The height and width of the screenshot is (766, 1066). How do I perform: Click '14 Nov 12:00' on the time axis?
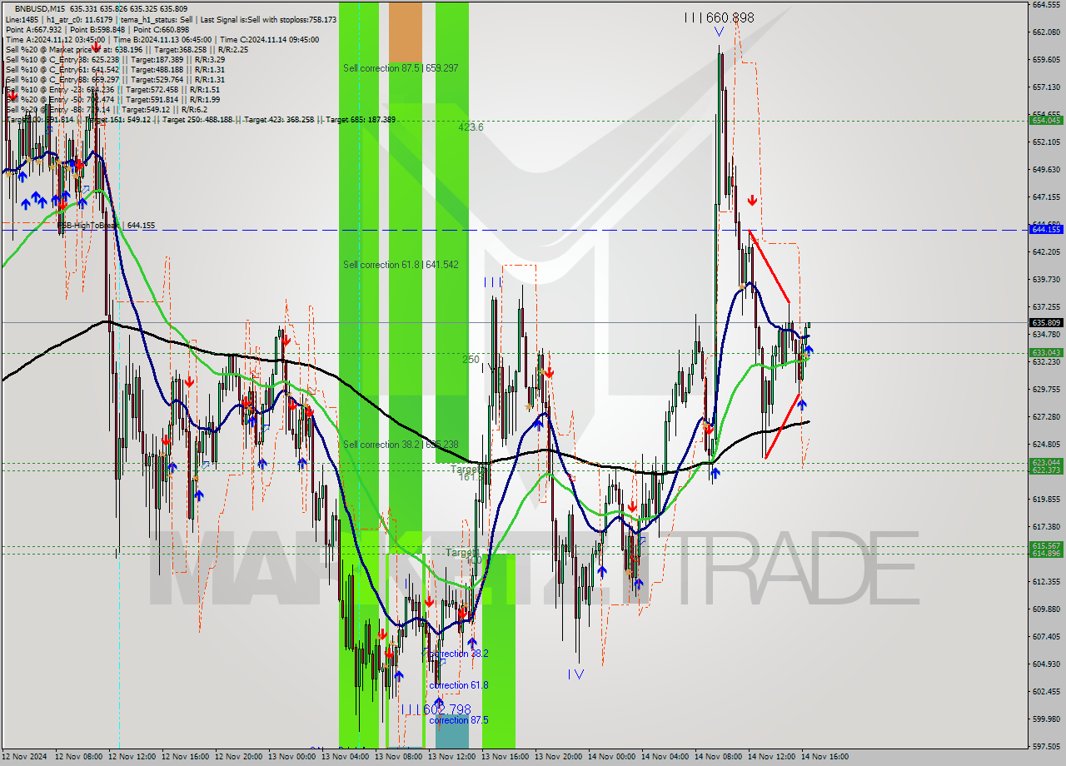click(773, 757)
